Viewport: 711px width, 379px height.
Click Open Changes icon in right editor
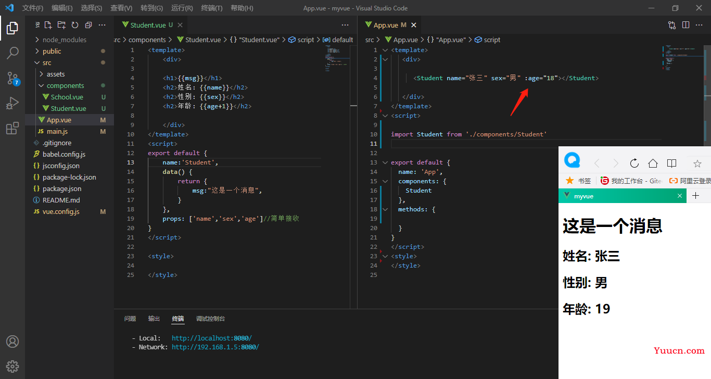[x=672, y=25]
